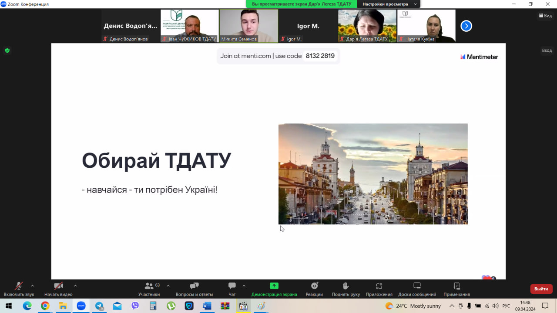This screenshot has height=313, width=557.
Task: Click the red Выйти leave button
Action: (x=541, y=289)
